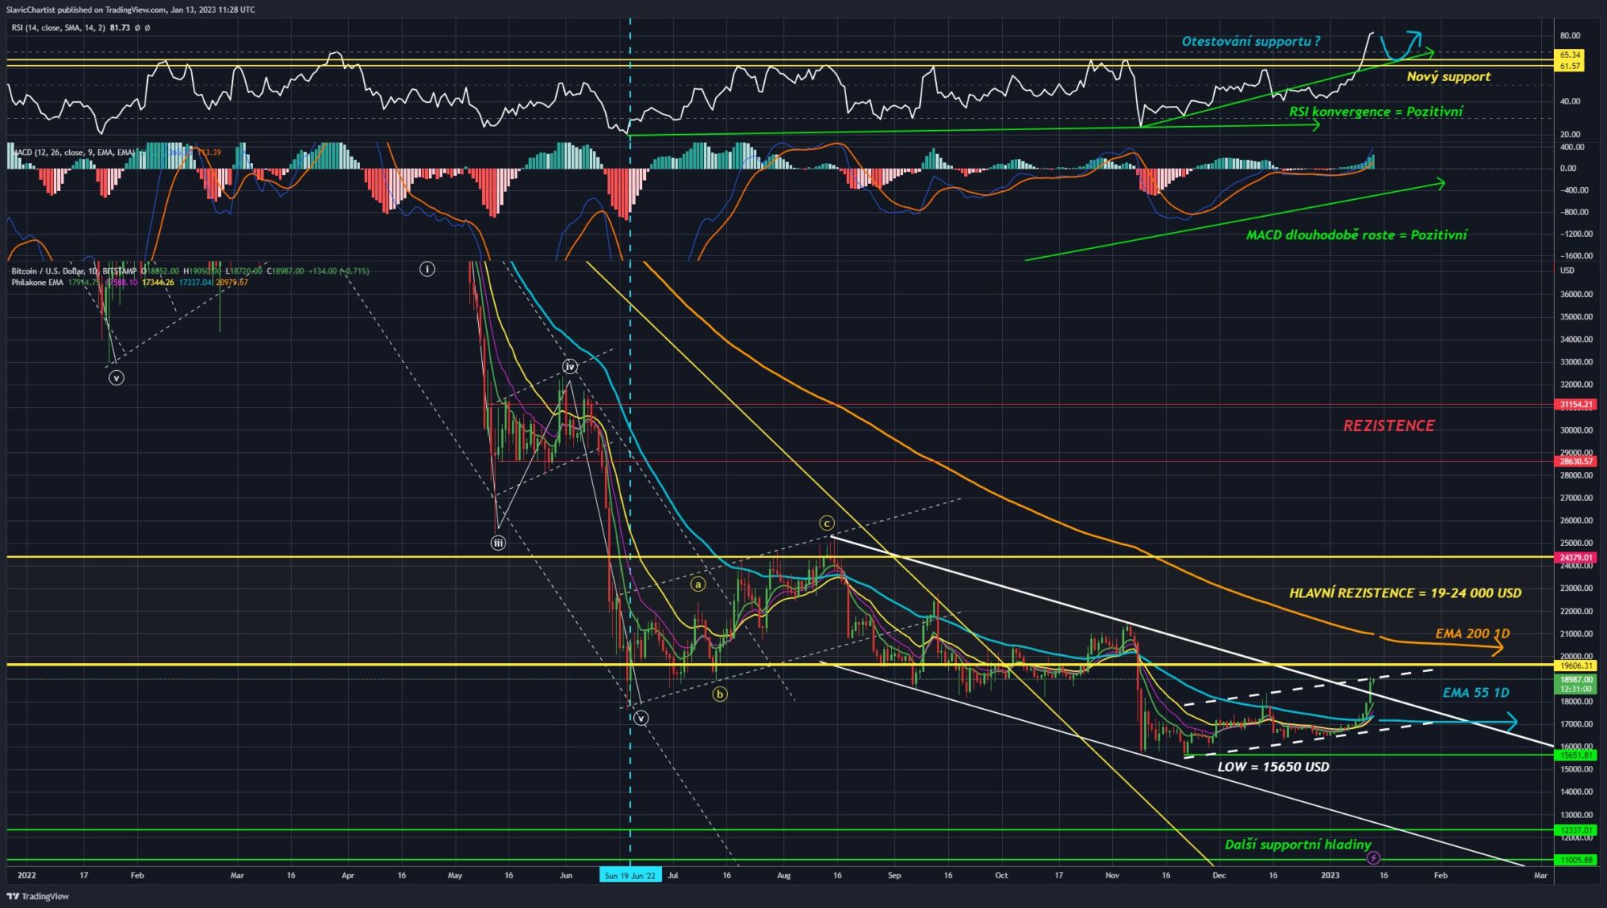Screen dimensions: 1607x908
Task: Click the RSI value 81.73 in legend
Action: click(120, 27)
